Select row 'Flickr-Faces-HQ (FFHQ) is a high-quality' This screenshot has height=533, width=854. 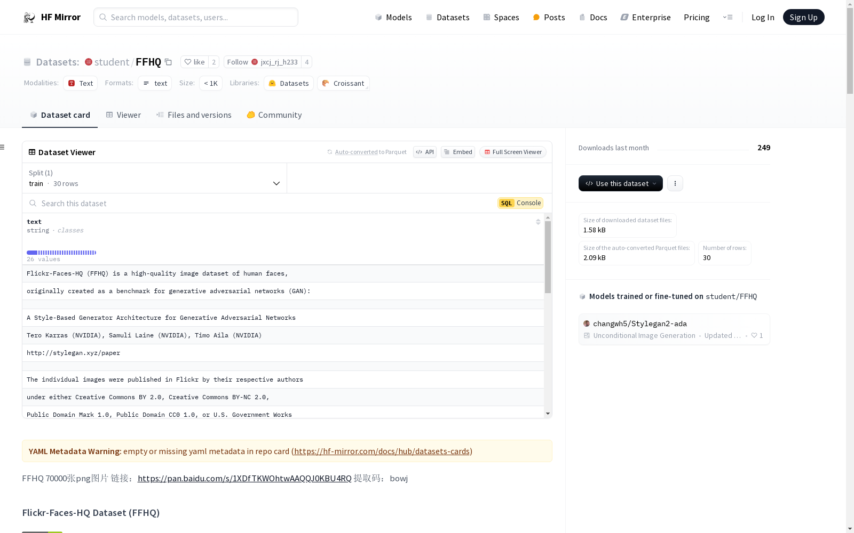(x=283, y=273)
